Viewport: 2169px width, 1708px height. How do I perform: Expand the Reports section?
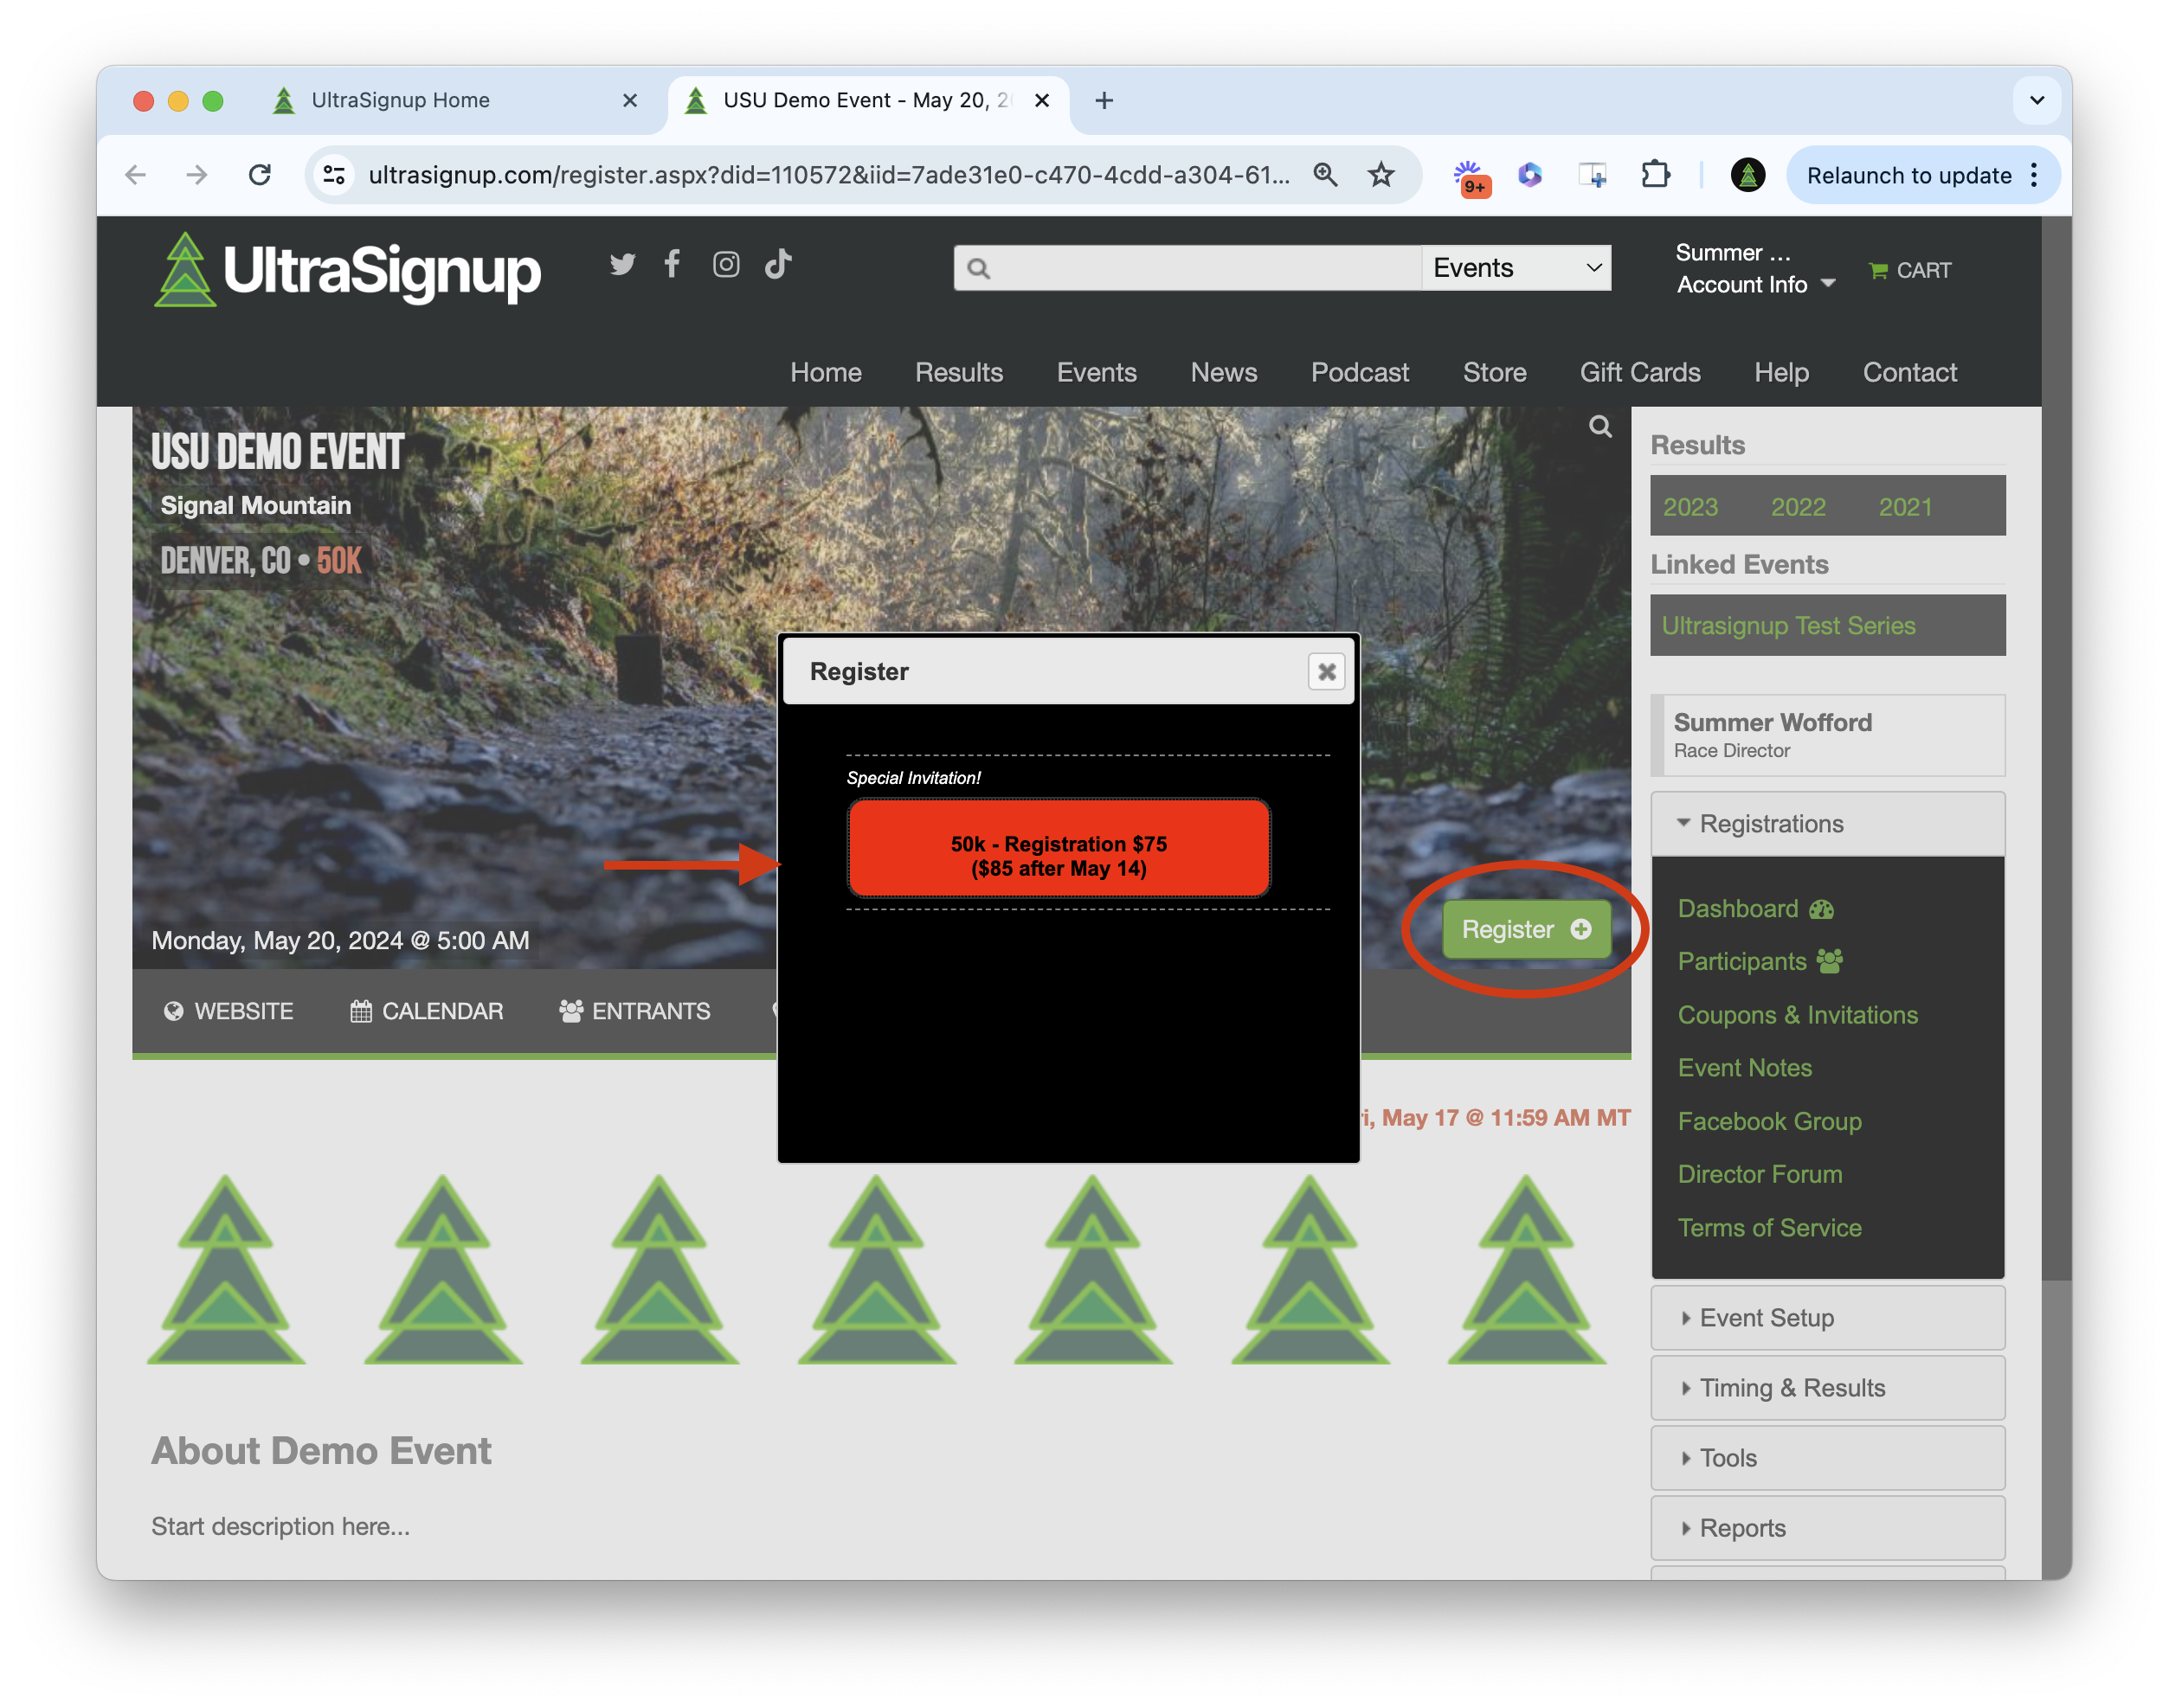pos(1827,1528)
